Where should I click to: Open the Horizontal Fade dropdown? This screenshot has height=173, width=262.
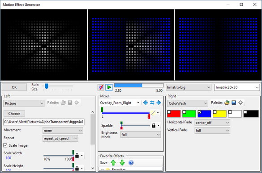pyautogui.click(x=212, y=123)
